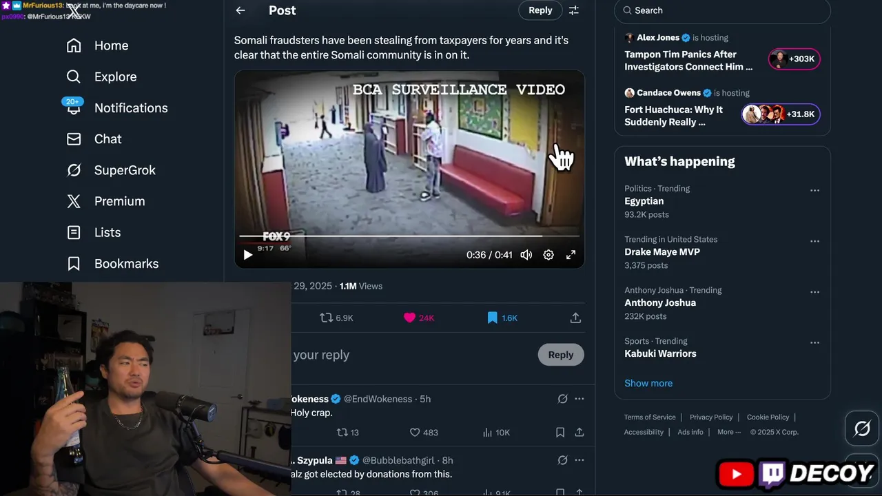The image size is (882, 496).
Task: Click the 1.1M Views count text
Action: tap(361, 286)
